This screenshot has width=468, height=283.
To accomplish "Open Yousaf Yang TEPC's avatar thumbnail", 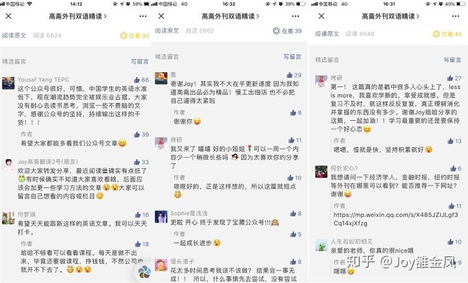I will (x=8, y=83).
